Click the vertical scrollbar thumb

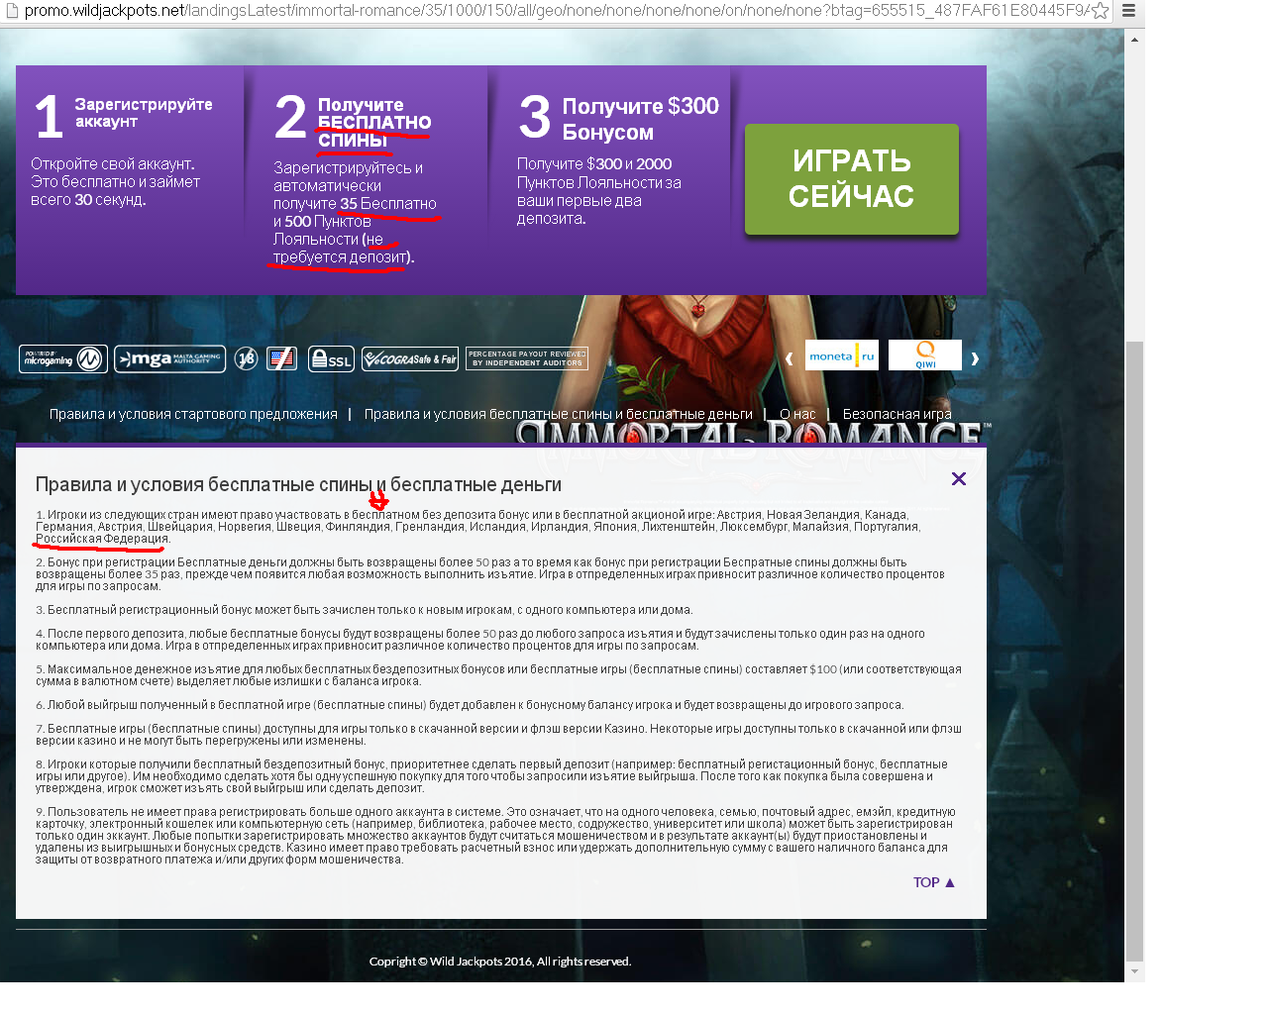coord(1134,651)
